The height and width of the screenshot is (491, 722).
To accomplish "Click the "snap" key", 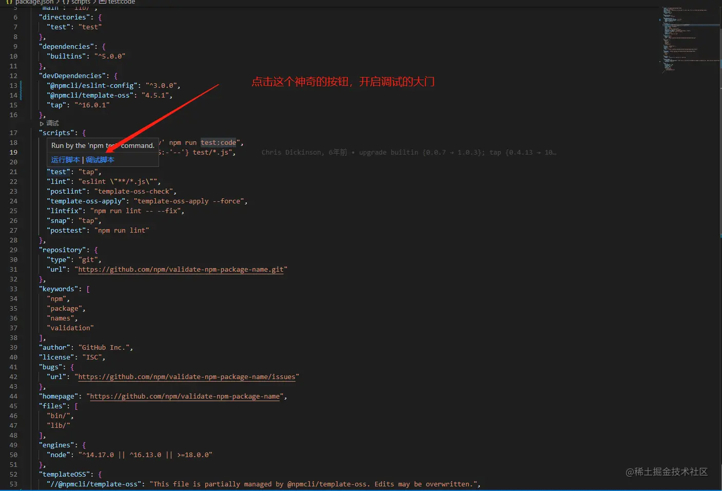I will coord(58,221).
